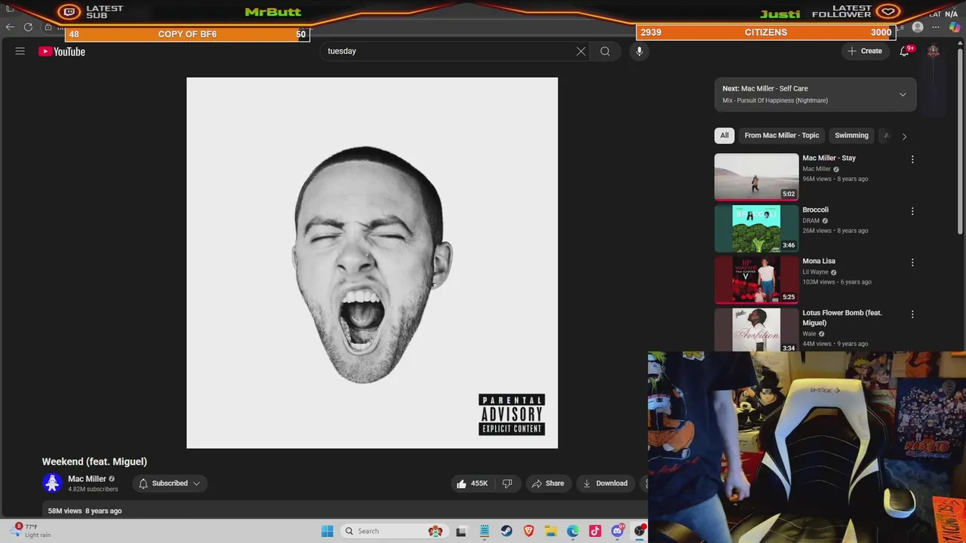Clear the search box with the X
Image resolution: width=966 pixels, height=543 pixels.
tap(581, 51)
